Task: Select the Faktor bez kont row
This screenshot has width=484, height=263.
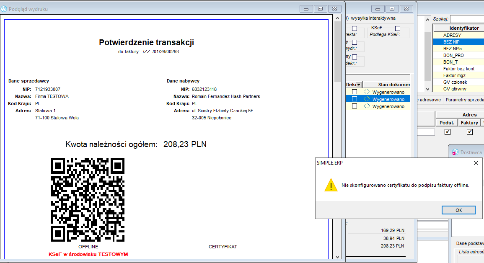Action: tap(459, 69)
